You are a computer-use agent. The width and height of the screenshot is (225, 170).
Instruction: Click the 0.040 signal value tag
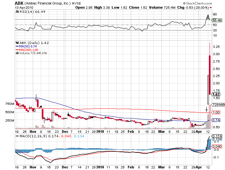pyautogui.click(x=217, y=146)
